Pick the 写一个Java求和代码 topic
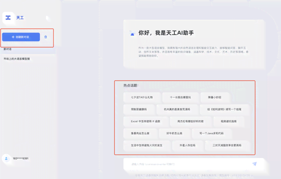The image size is (281, 179). pyautogui.click(x=212, y=133)
